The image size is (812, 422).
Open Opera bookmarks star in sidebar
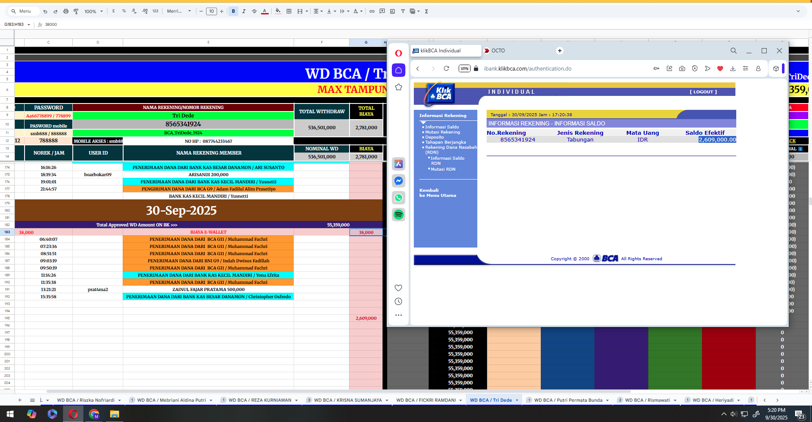(x=399, y=87)
